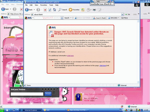Viewport: 150px width, 112px height.
Task: Click the Forward arrow in about:blank window
Action: [38, 10]
